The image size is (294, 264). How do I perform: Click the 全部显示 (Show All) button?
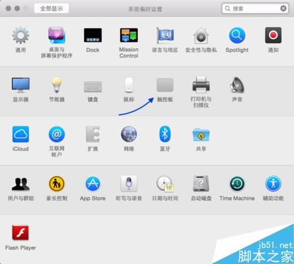pos(51,8)
